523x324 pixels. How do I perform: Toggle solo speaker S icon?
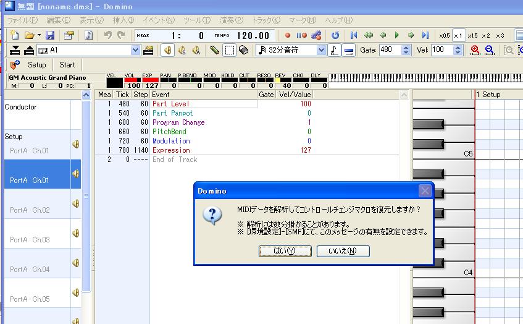[x=182, y=50]
